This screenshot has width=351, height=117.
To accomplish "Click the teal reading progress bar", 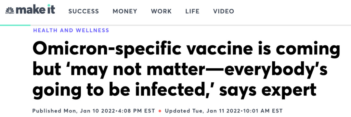I will (15, 25).
